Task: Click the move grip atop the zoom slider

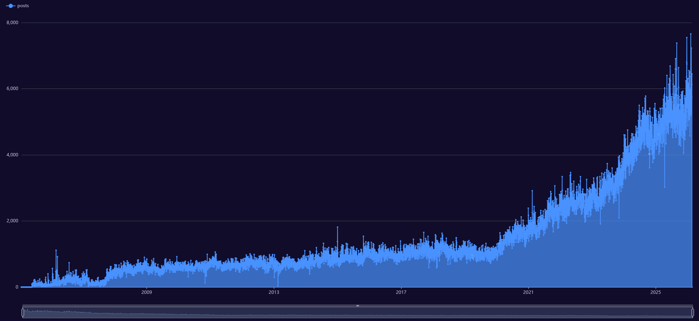Action: click(357, 306)
